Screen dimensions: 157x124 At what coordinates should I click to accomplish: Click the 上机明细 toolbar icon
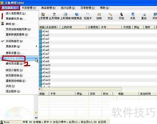pos(65,16)
